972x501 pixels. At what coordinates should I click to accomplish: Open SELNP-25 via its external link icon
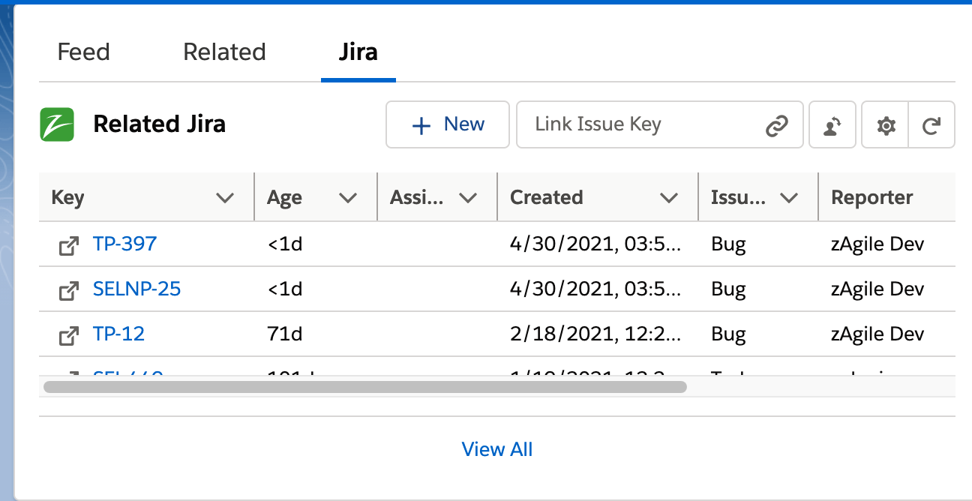tap(68, 289)
